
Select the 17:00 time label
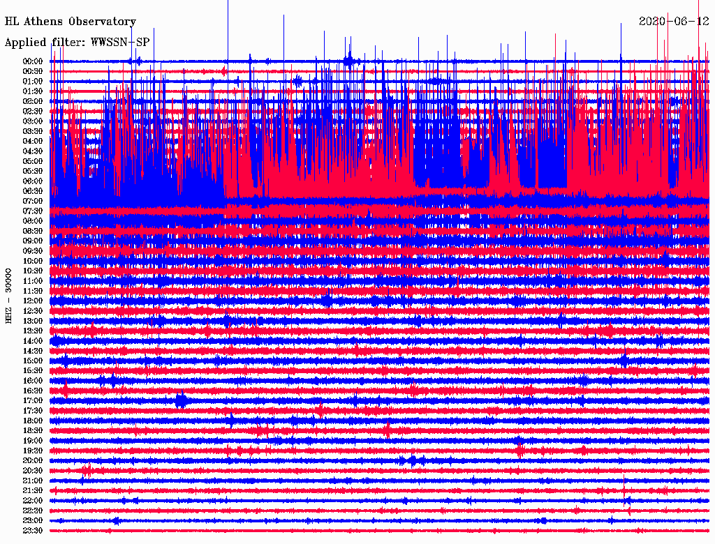[33, 401]
